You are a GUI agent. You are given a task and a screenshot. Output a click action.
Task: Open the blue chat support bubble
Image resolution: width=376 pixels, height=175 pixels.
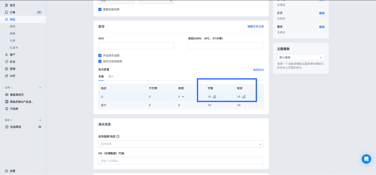tap(366, 159)
